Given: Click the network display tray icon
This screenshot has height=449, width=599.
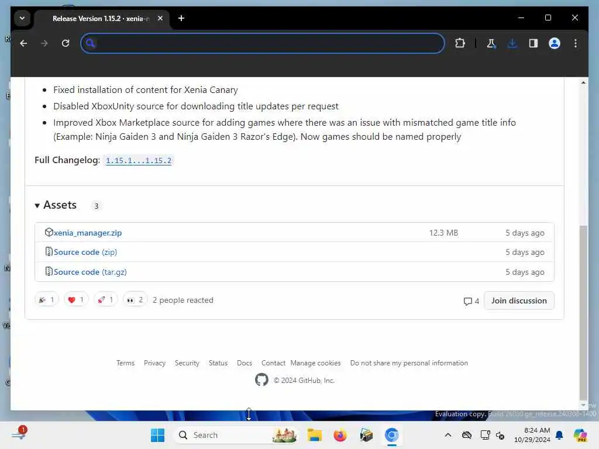Looking at the screenshot, I should [485, 435].
